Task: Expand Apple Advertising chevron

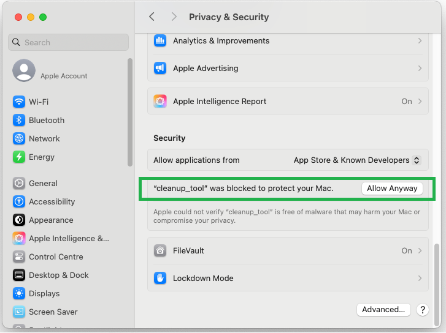Action: click(420, 68)
